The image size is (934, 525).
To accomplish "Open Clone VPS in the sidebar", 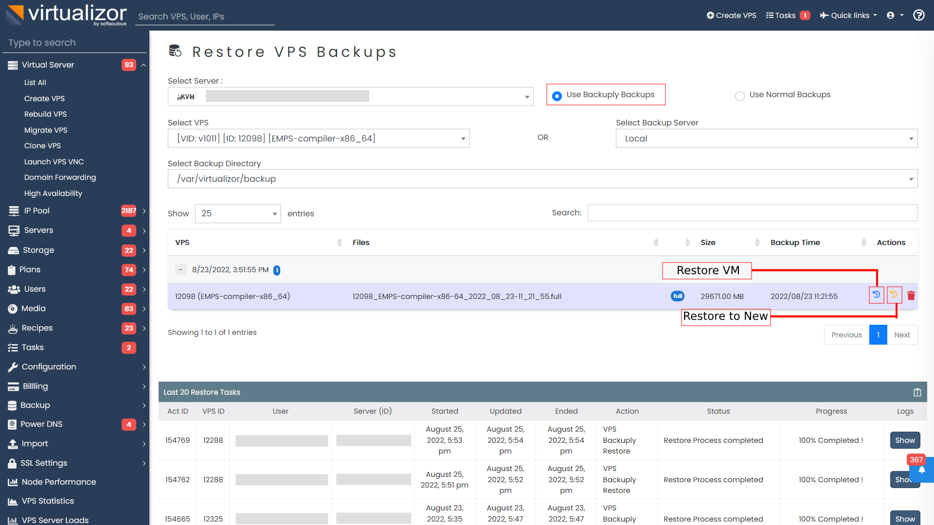I will tap(42, 146).
